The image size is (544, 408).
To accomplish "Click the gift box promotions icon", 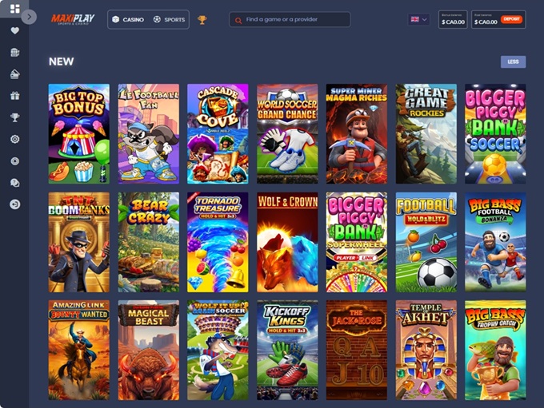I will click(x=14, y=96).
